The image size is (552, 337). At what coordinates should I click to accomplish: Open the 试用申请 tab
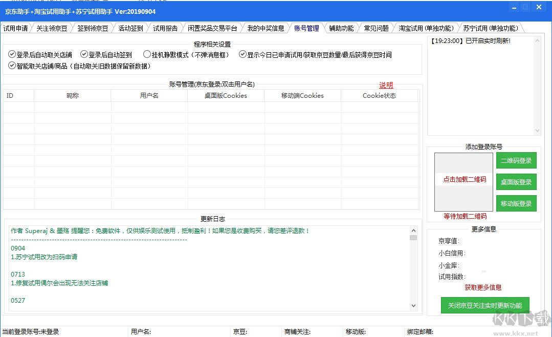15,29
